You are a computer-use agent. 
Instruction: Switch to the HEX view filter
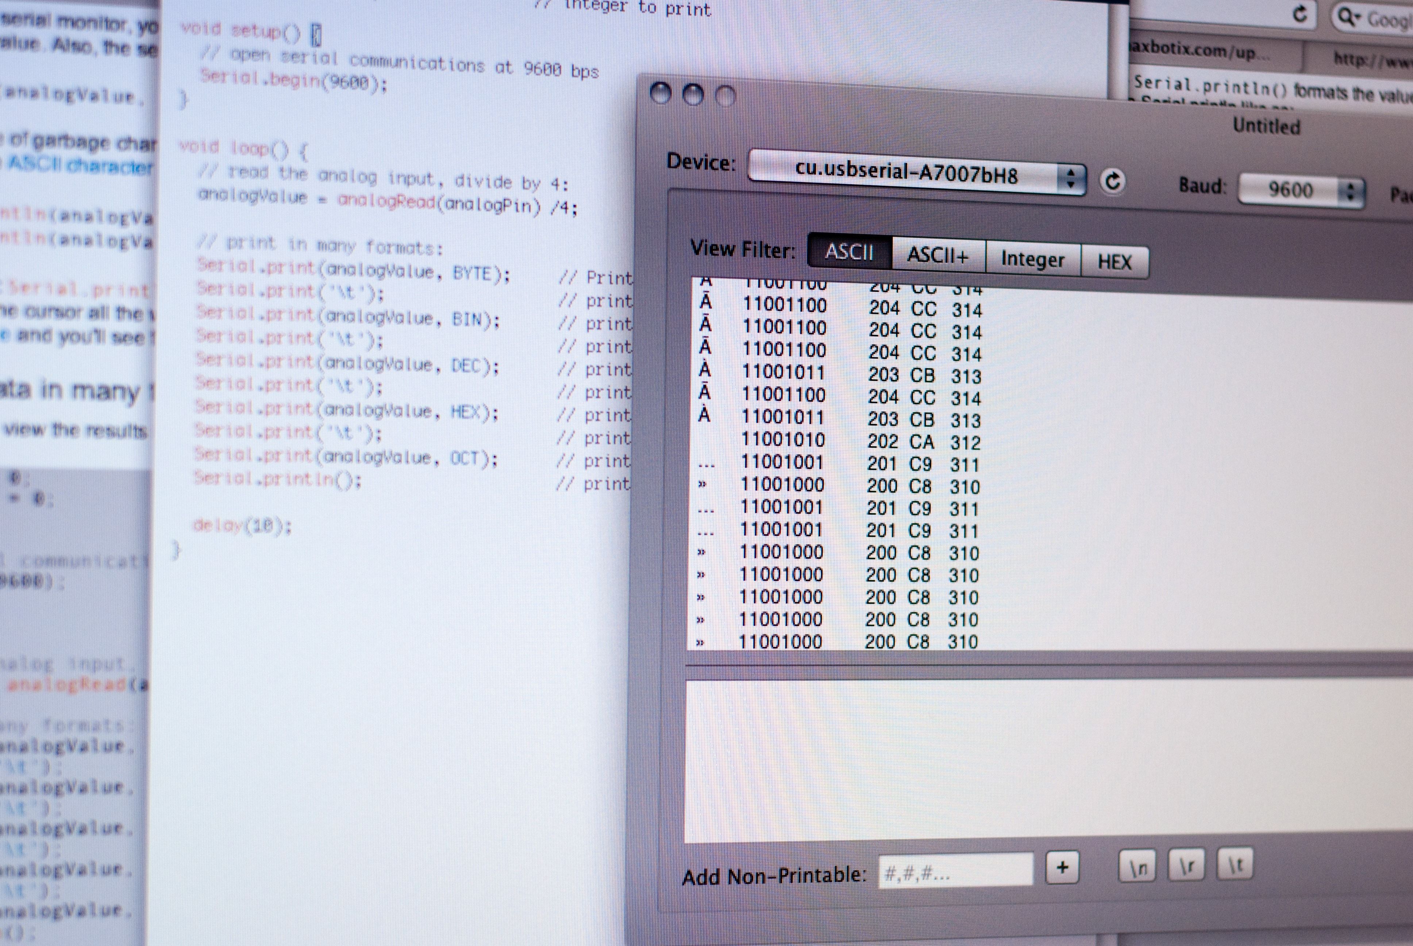point(1114,262)
